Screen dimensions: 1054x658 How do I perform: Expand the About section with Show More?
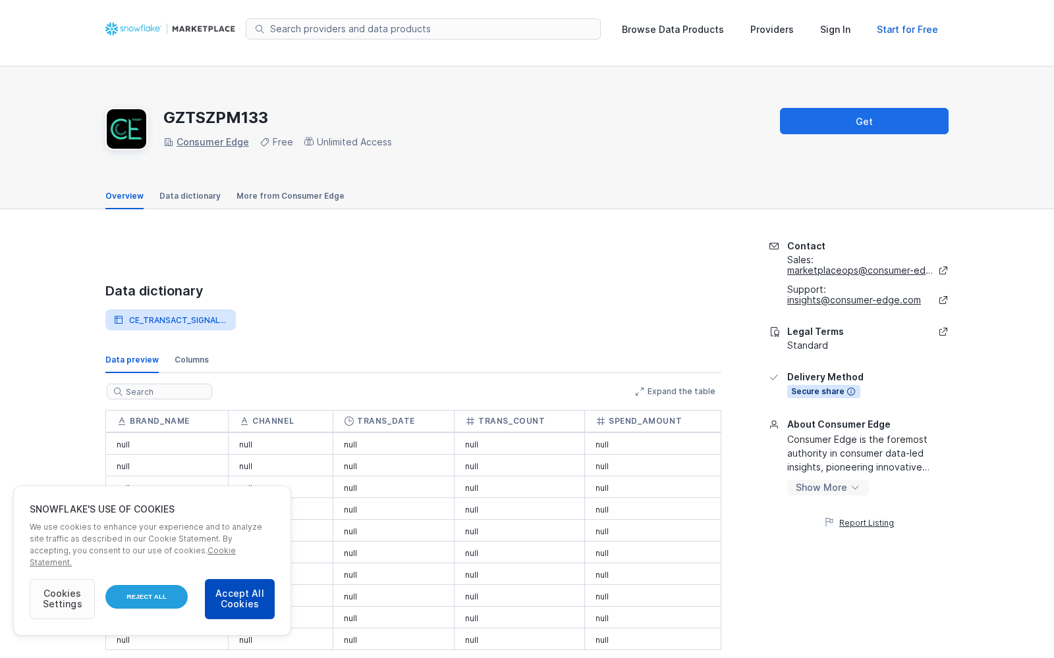pyautogui.click(x=828, y=488)
